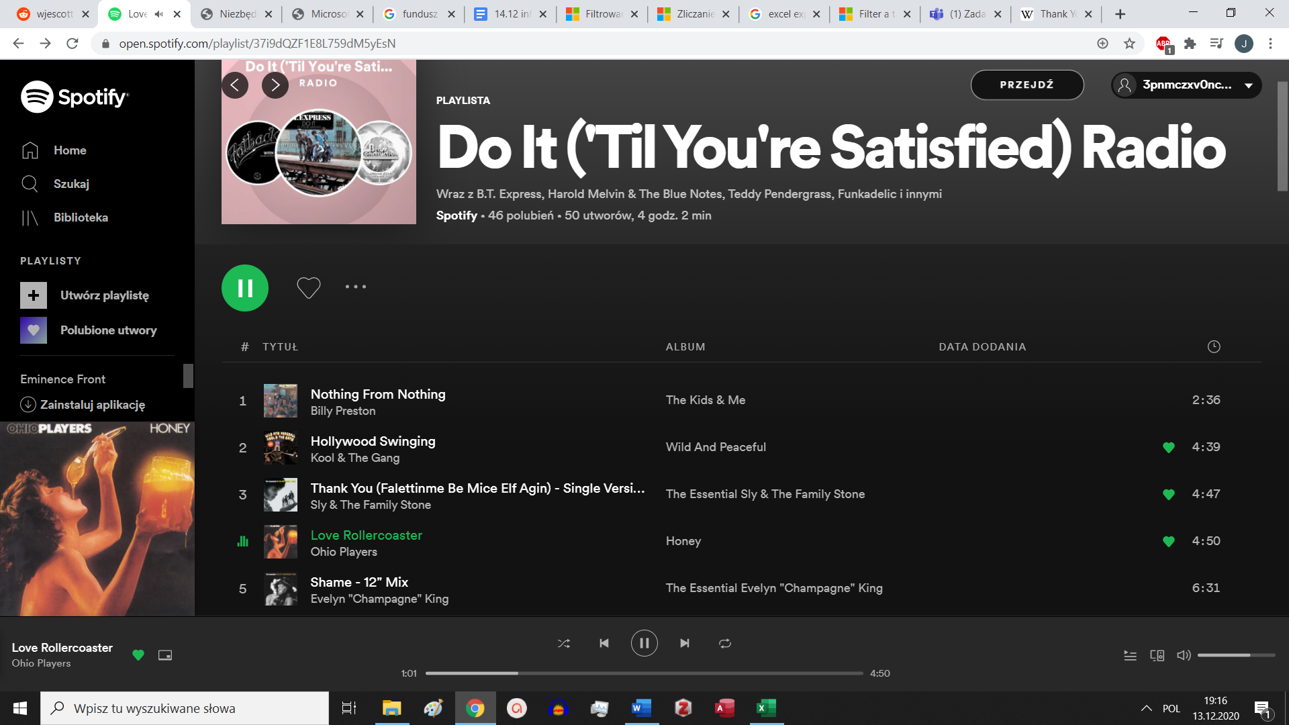Reload the page in Chrome
Viewport: 1289px width, 725px height.
(73, 44)
